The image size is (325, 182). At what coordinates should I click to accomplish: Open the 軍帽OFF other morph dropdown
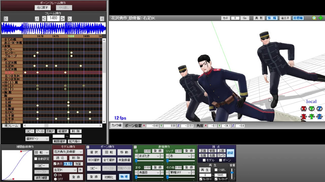[x=180, y=172]
